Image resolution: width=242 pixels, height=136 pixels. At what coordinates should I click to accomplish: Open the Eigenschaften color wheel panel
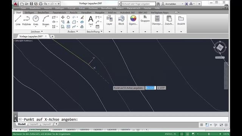click(x=133, y=20)
